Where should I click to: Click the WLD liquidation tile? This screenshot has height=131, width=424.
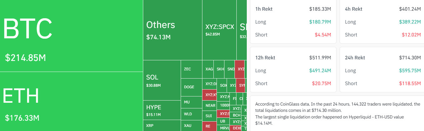[x=191, y=114]
